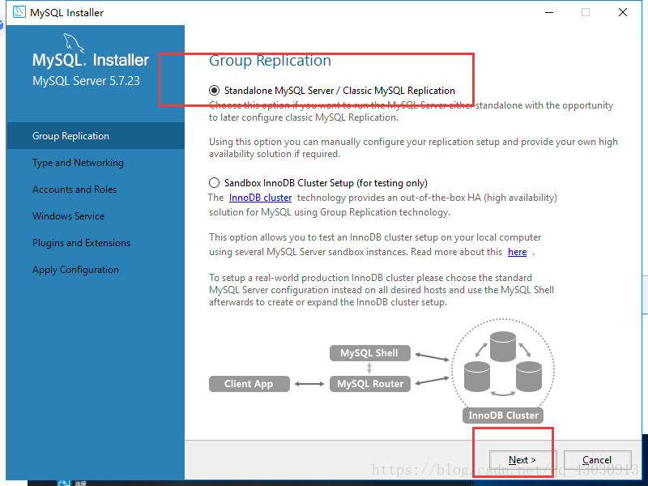
Task: Select Sandbox InnoDB Cluster Setup radio button
Action: (214, 183)
